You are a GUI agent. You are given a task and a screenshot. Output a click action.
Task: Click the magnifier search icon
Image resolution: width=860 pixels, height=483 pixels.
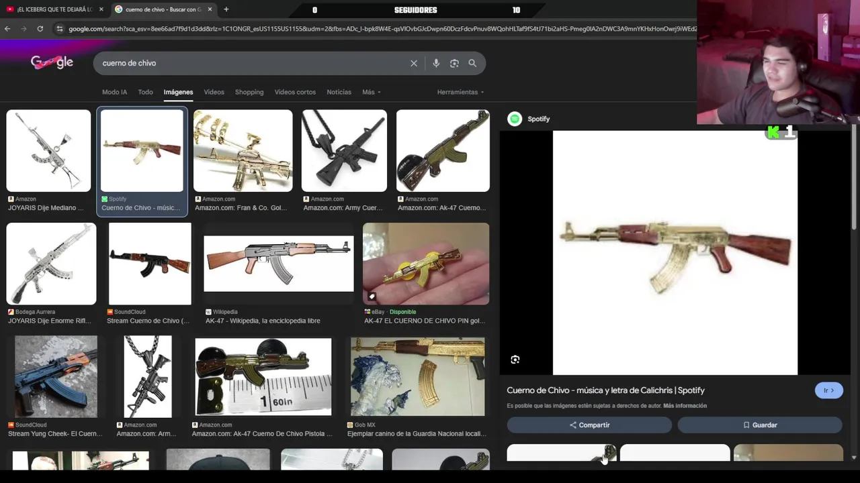pos(472,63)
